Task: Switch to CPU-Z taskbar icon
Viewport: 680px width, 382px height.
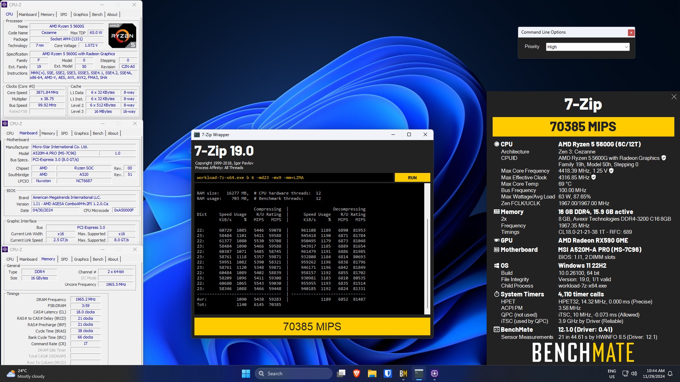Action: pos(435,374)
